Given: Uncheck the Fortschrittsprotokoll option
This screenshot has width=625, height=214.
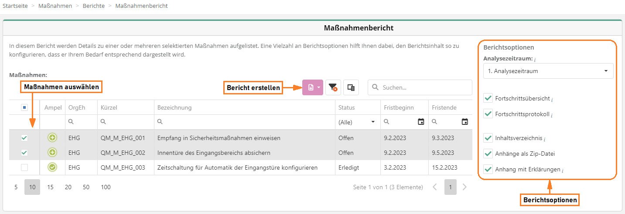Looking at the screenshot, I should tap(488, 114).
